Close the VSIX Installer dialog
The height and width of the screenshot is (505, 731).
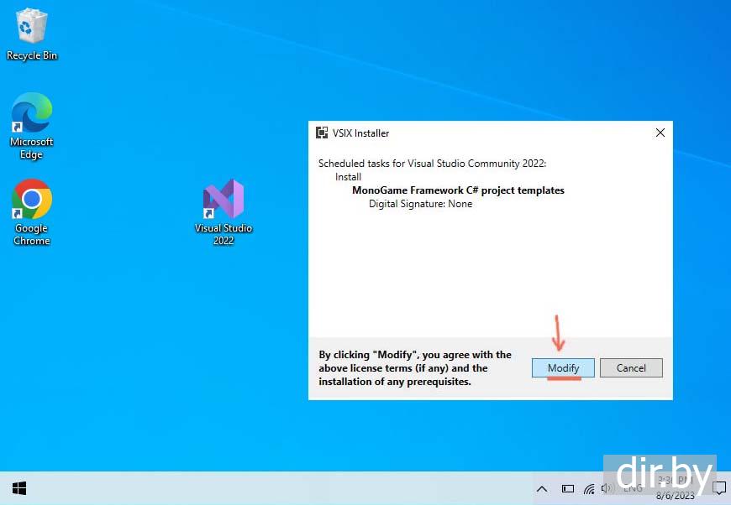pos(660,133)
